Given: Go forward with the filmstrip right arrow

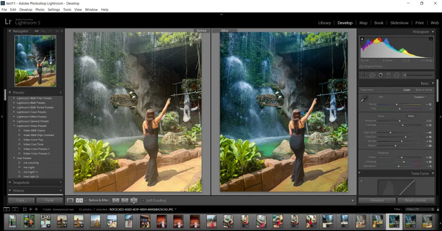Looking at the screenshot, I should pos(36,209).
